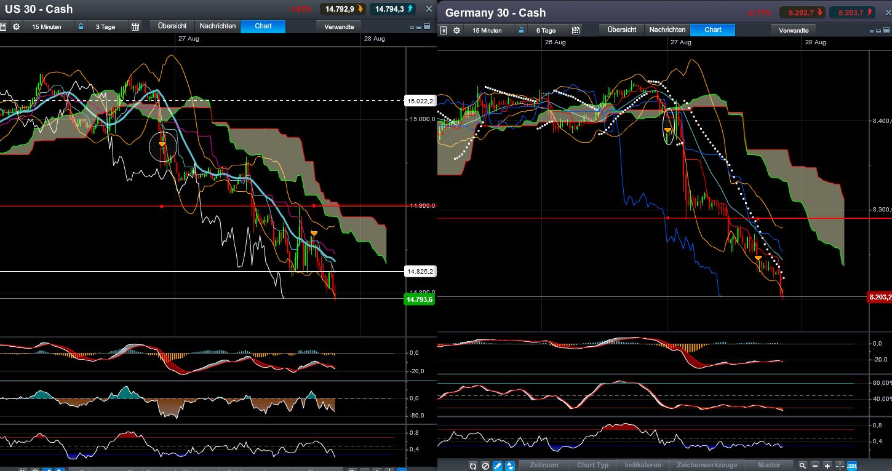Zoom in with the plus icon
The image size is (892, 471).
coord(827,465)
